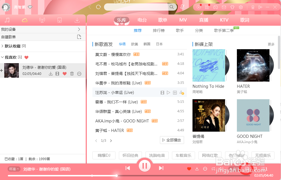Switch to 电台 tab
281x180 pixels.
(x=142, y=20)
